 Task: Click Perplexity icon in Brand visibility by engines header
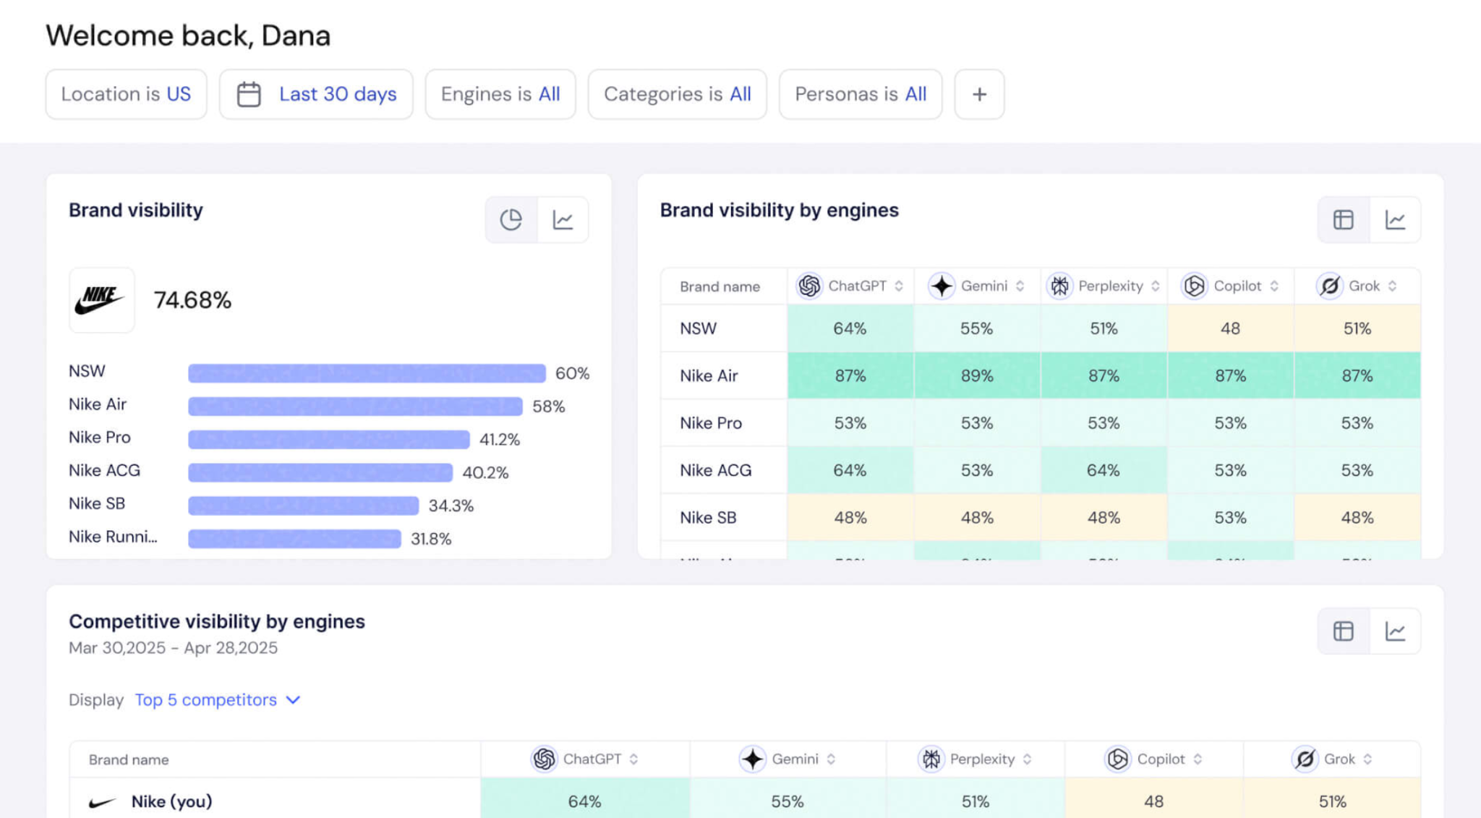coord(1059,286)
